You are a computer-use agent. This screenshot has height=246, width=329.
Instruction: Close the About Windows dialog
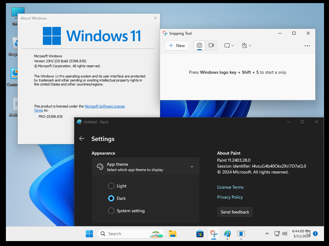[x=155, y=18]
